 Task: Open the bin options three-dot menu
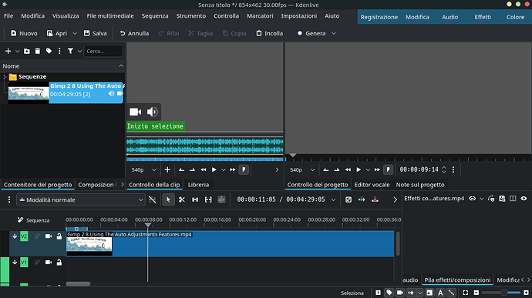(59, 51)
